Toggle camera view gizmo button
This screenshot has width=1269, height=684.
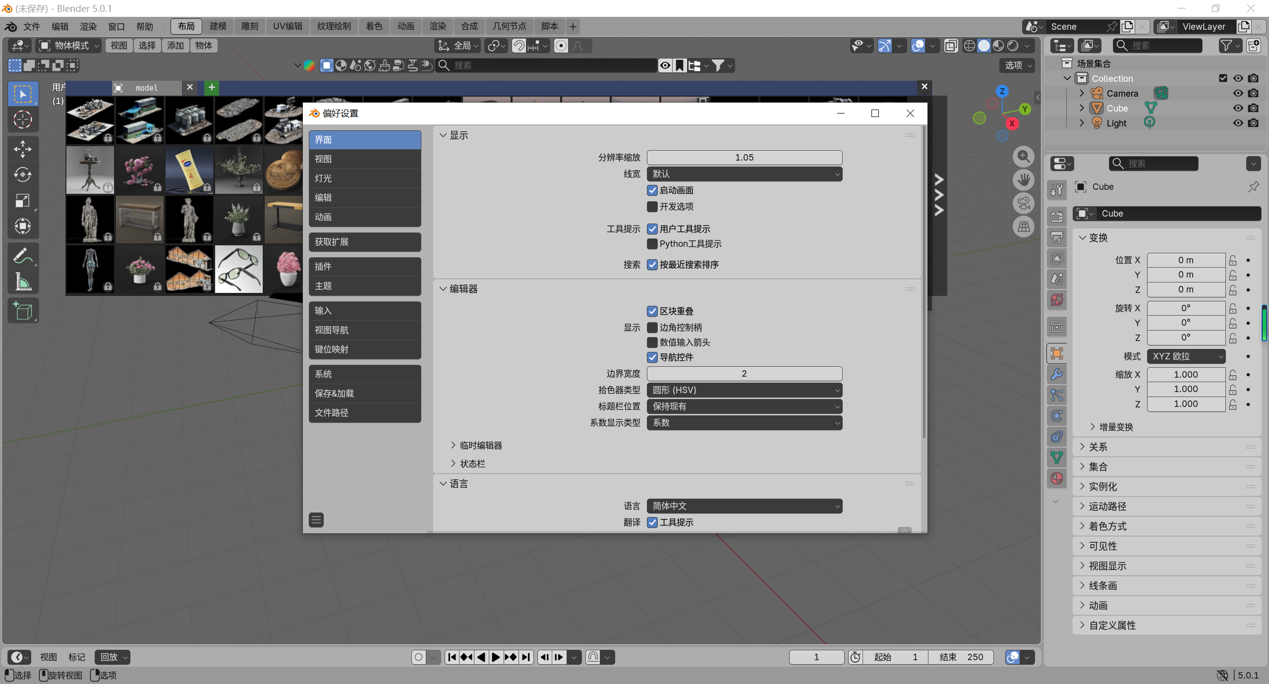(1024, 203)
